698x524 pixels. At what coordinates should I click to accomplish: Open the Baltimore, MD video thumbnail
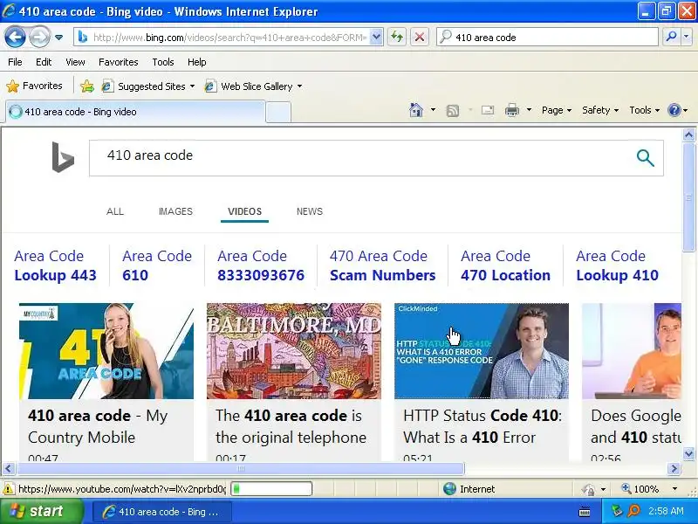tap(294, 351)
